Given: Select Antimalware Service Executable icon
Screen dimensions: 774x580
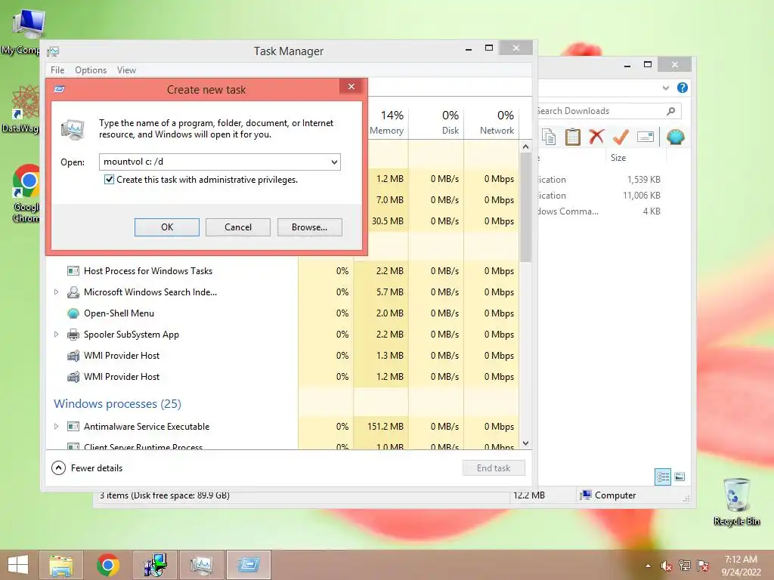Looking at the screenshot, I should coord(73,426).
